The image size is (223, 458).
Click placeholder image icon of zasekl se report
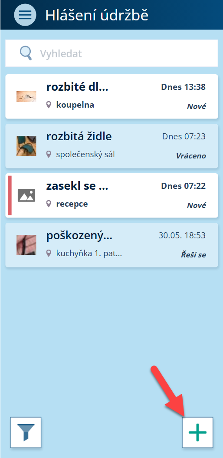tap(26, 195)
